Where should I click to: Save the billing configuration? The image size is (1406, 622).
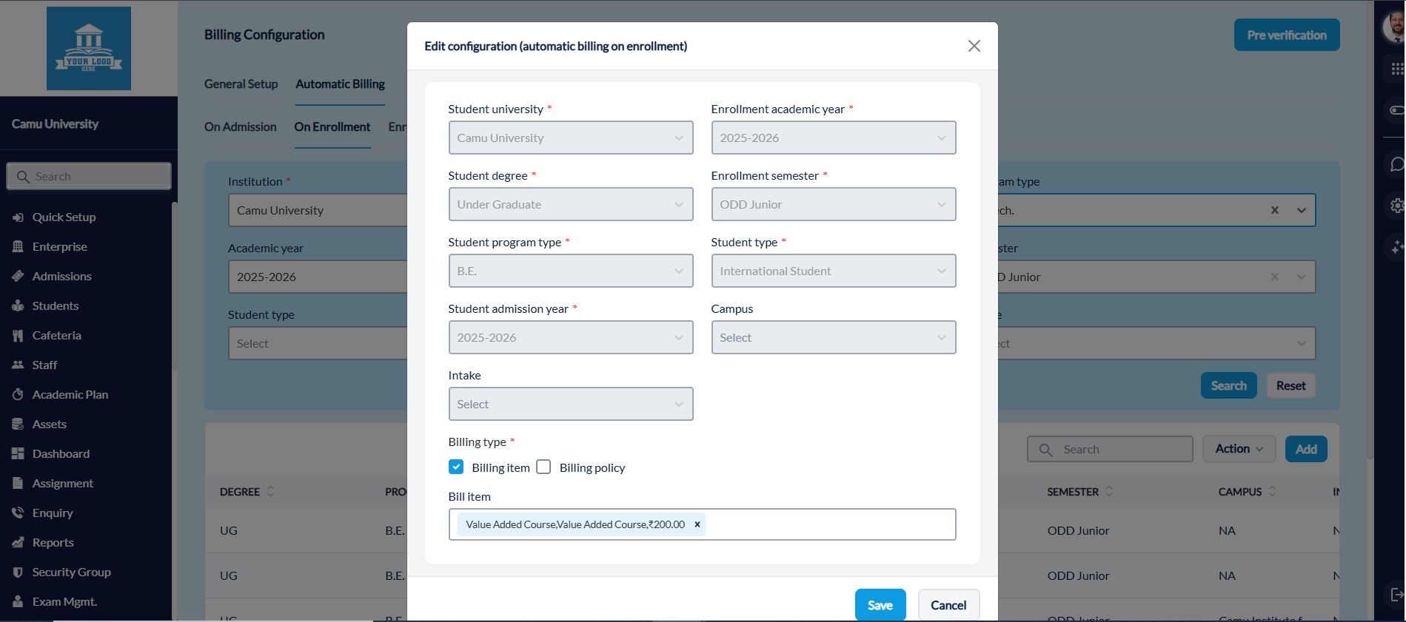click(x=880, y=605)
